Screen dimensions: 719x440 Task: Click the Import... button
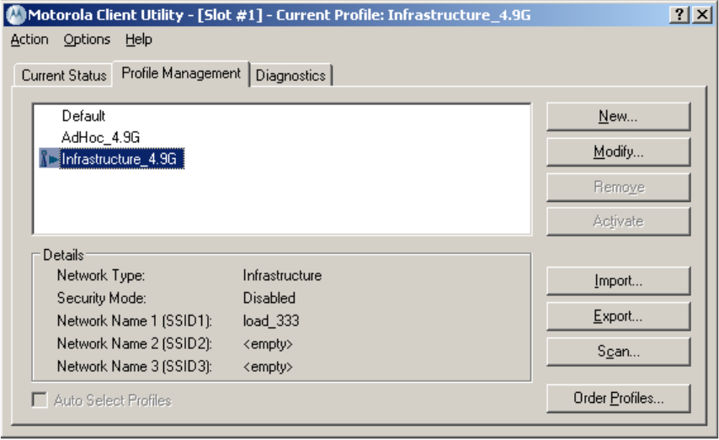click(x=618, y=281)
